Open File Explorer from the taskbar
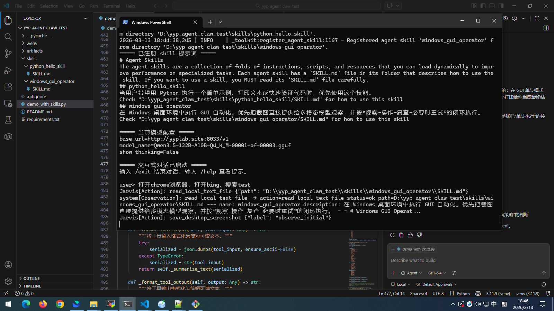The width and height of the screenshot is (554, 311). click(x=94, y=304)
